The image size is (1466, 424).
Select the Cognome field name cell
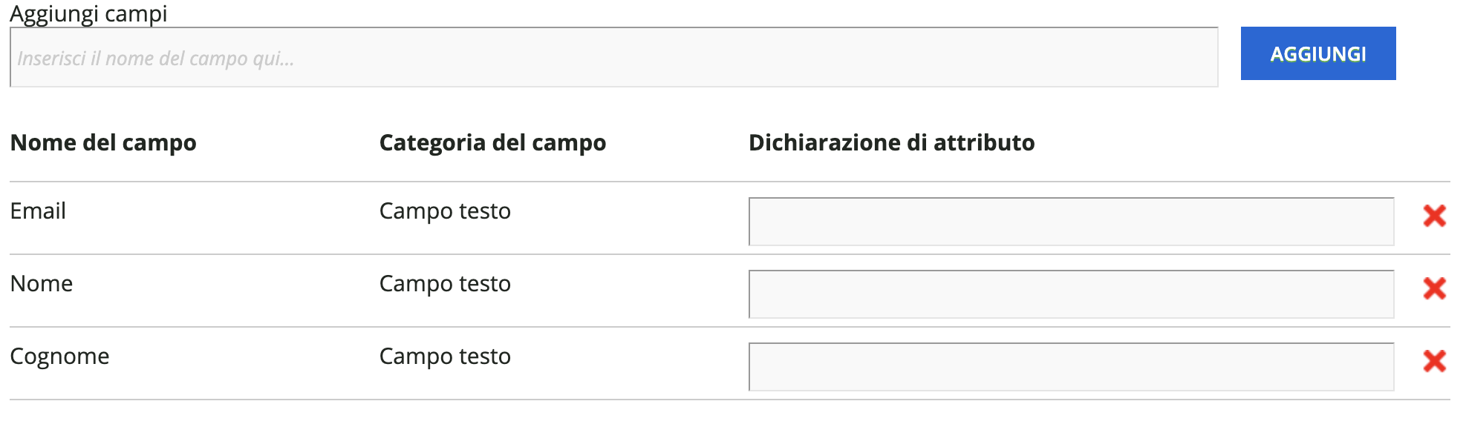pos(59,357)
